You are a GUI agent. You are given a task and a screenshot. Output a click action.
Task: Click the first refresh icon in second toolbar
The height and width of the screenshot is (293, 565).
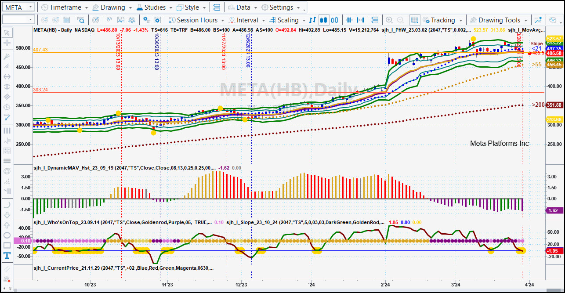(44, 20)
